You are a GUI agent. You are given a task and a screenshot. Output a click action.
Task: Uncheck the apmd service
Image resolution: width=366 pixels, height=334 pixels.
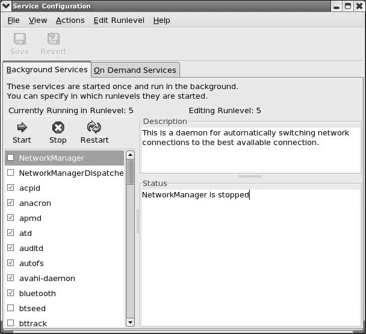(x=10, y=218)
